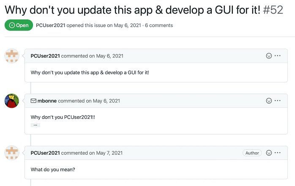Screen dimensions: 295x186
Task: Click PCUser2021 name on the May 7 comment
Action: tap(45, 153)
